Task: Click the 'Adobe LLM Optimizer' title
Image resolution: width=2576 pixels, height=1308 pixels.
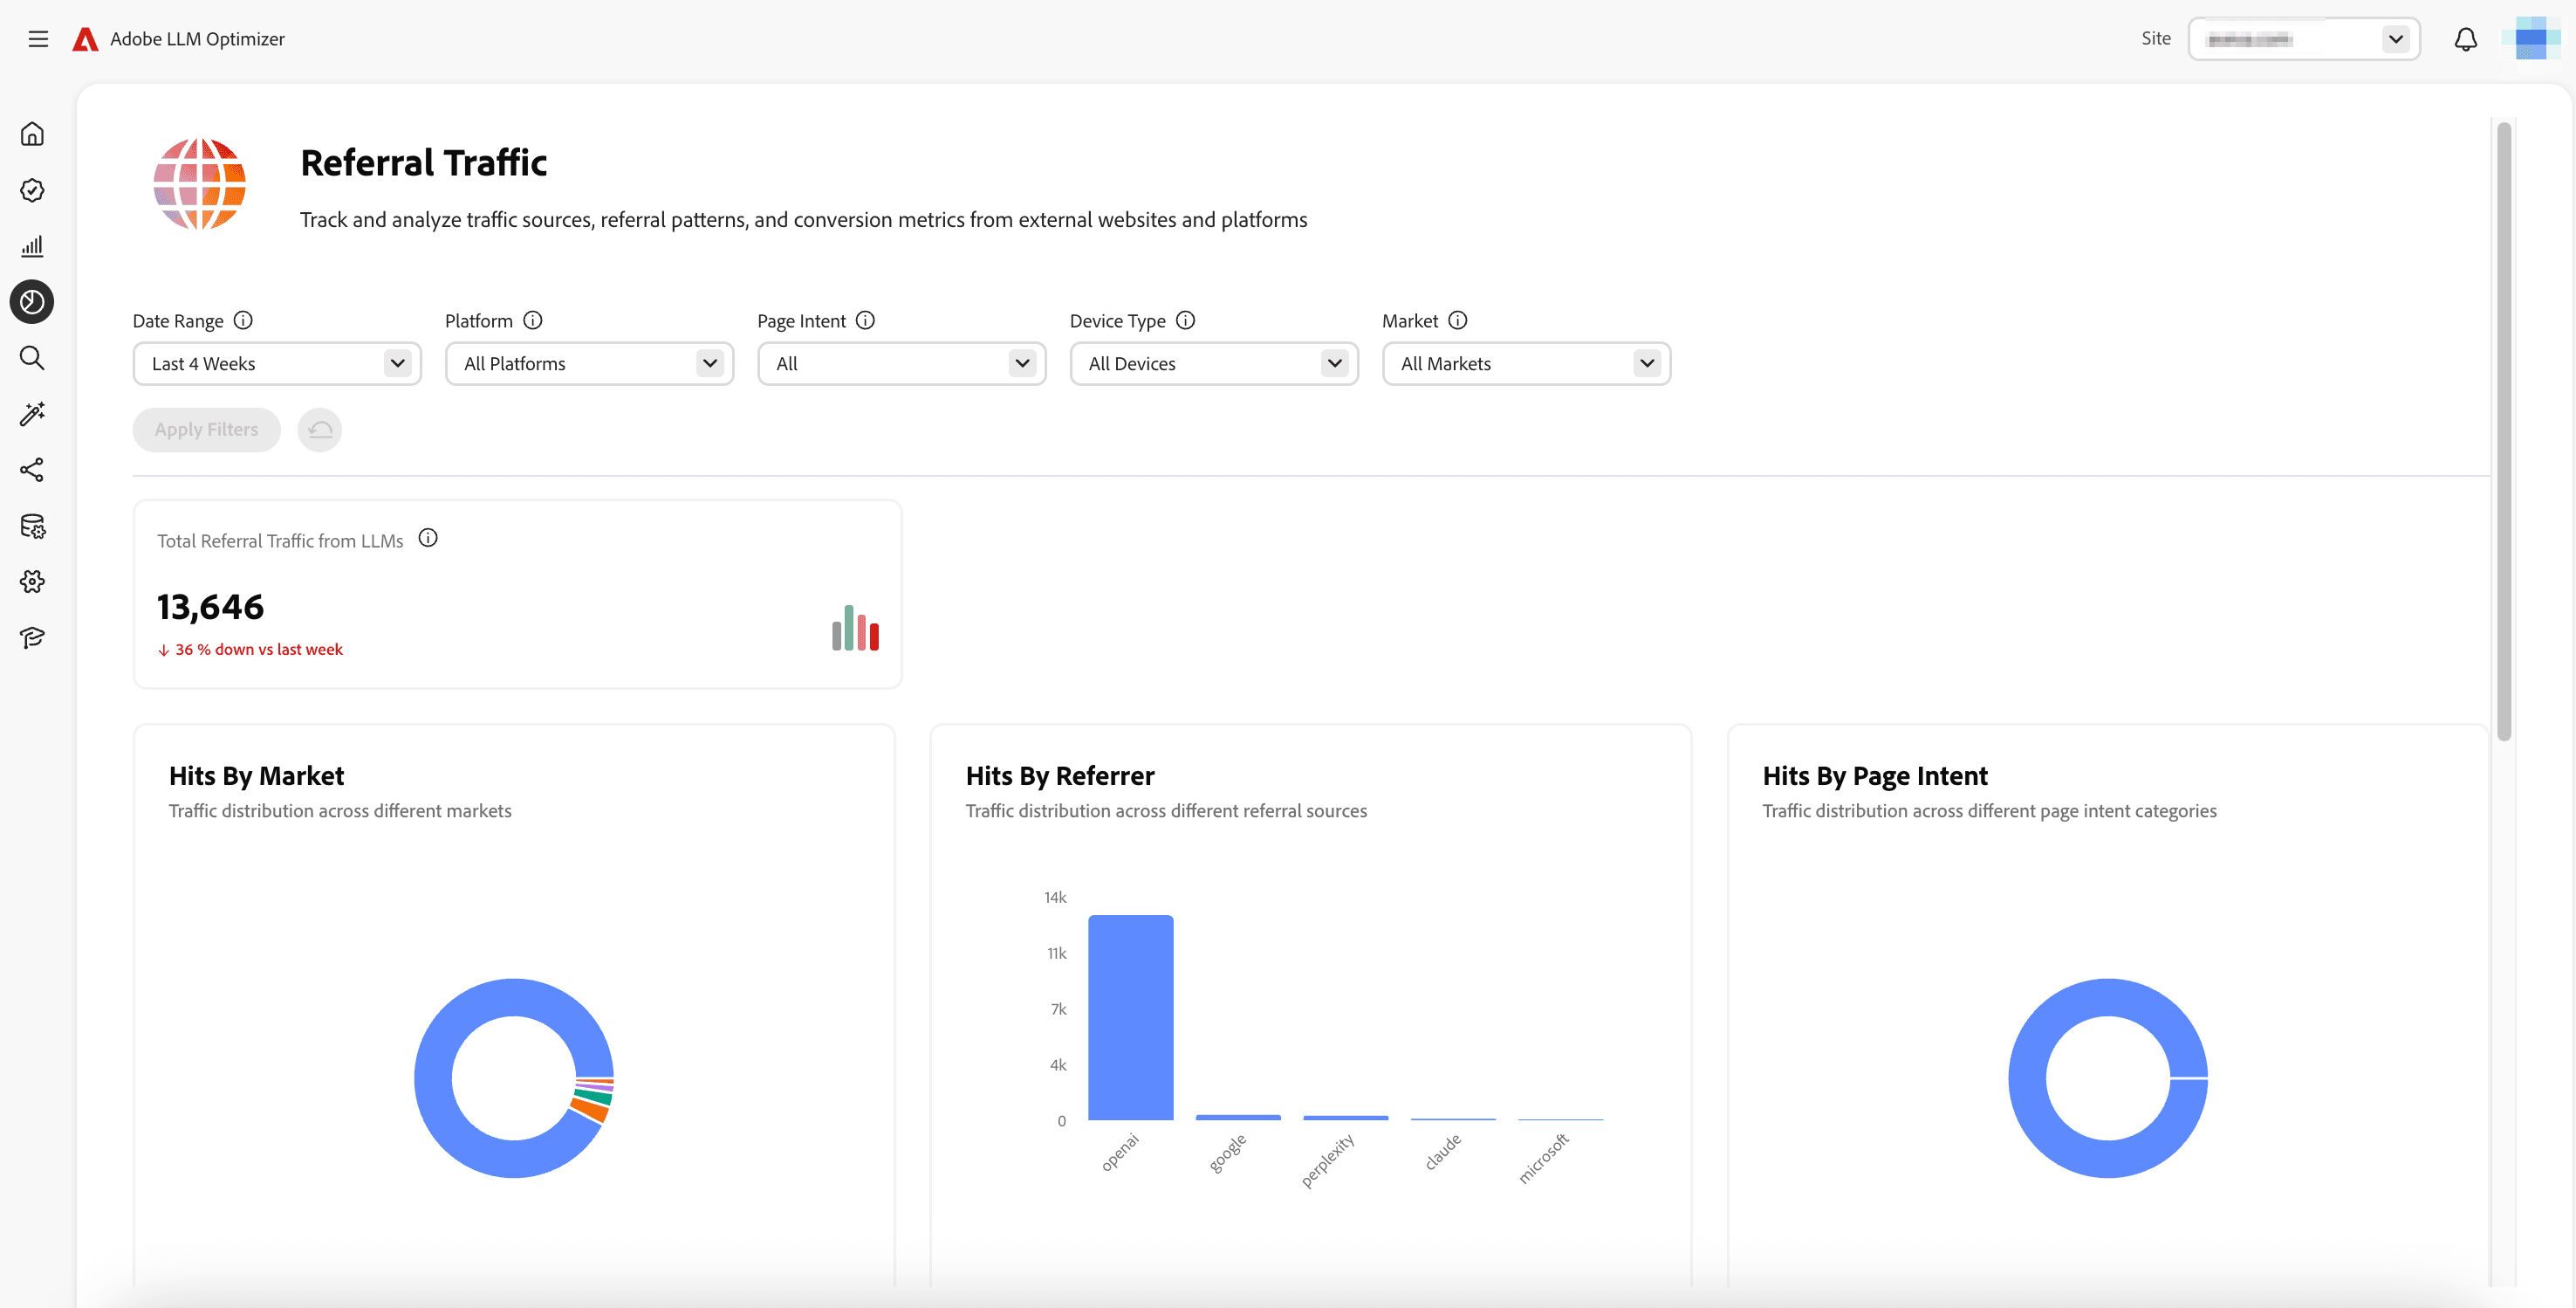Action: click(x=197, y=39)
